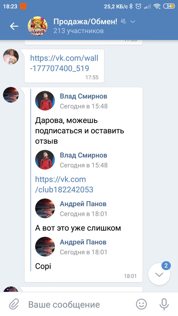Tap Андрей Панов avatar beside 'Сорі' message
The image size is (178, 316).
pos(45,247)
